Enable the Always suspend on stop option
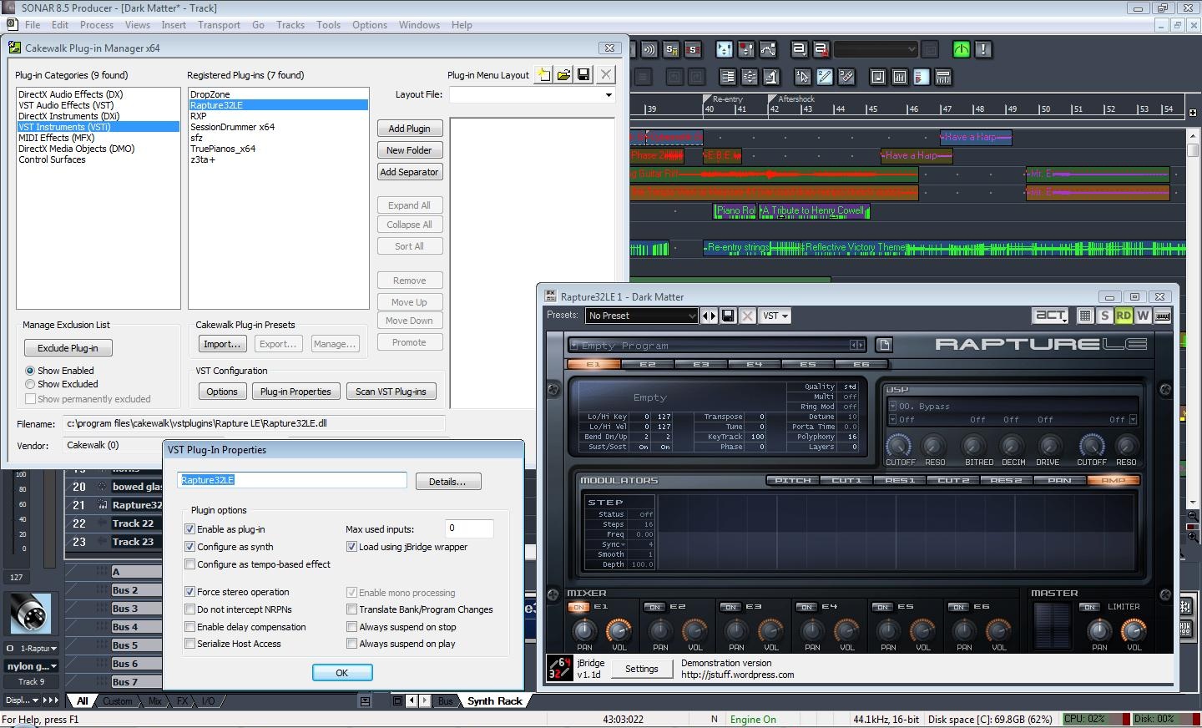This screenshot has height=728, width=1202. [352, 626]
